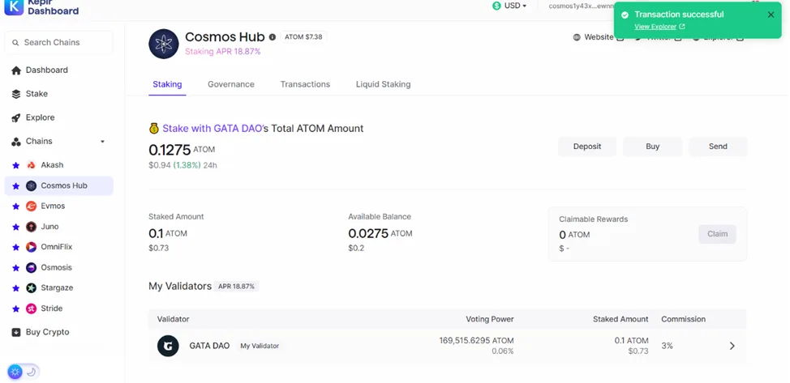Click the Stride chain logo
The width and height of the screenshot is (790, 383).
(32, 309)
